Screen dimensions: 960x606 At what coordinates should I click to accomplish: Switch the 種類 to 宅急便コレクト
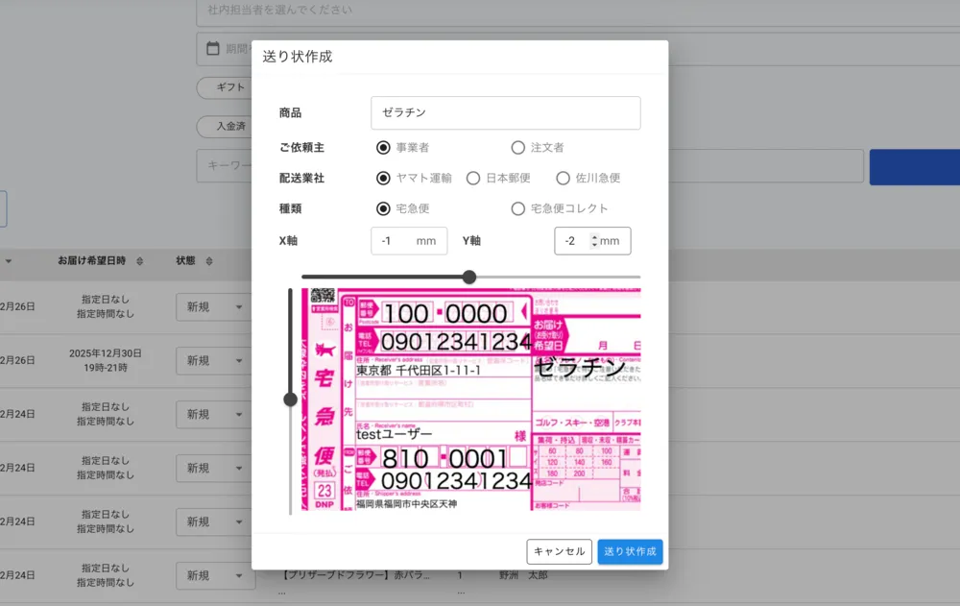click(x=518, y=208)
